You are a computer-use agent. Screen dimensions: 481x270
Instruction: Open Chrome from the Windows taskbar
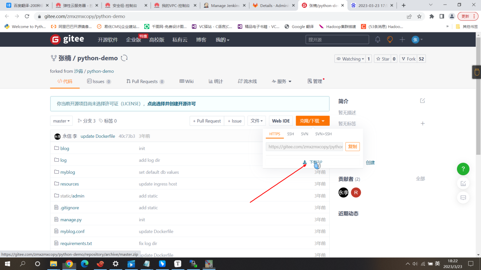[x=69, y=264]
